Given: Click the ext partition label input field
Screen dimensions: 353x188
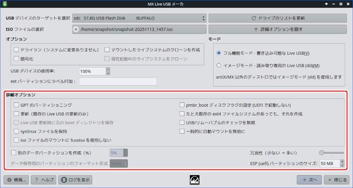Looking at the screenshot, I should [118, 81].
